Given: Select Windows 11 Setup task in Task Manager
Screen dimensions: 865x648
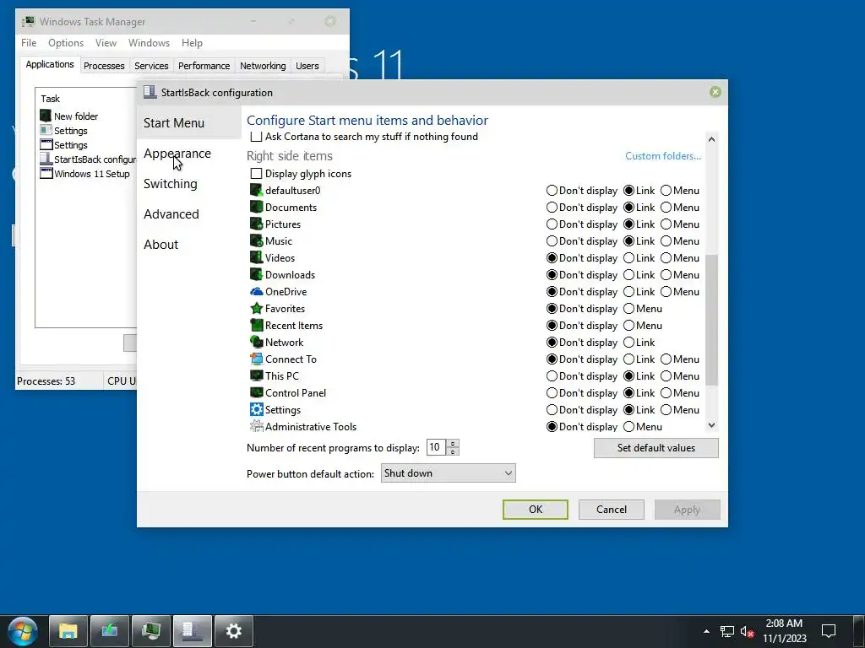Looking at the screenshot, I should (x=85, y=174).
